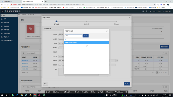
Task: Open the star favorites dropdown in header
Action: (155, 11)
